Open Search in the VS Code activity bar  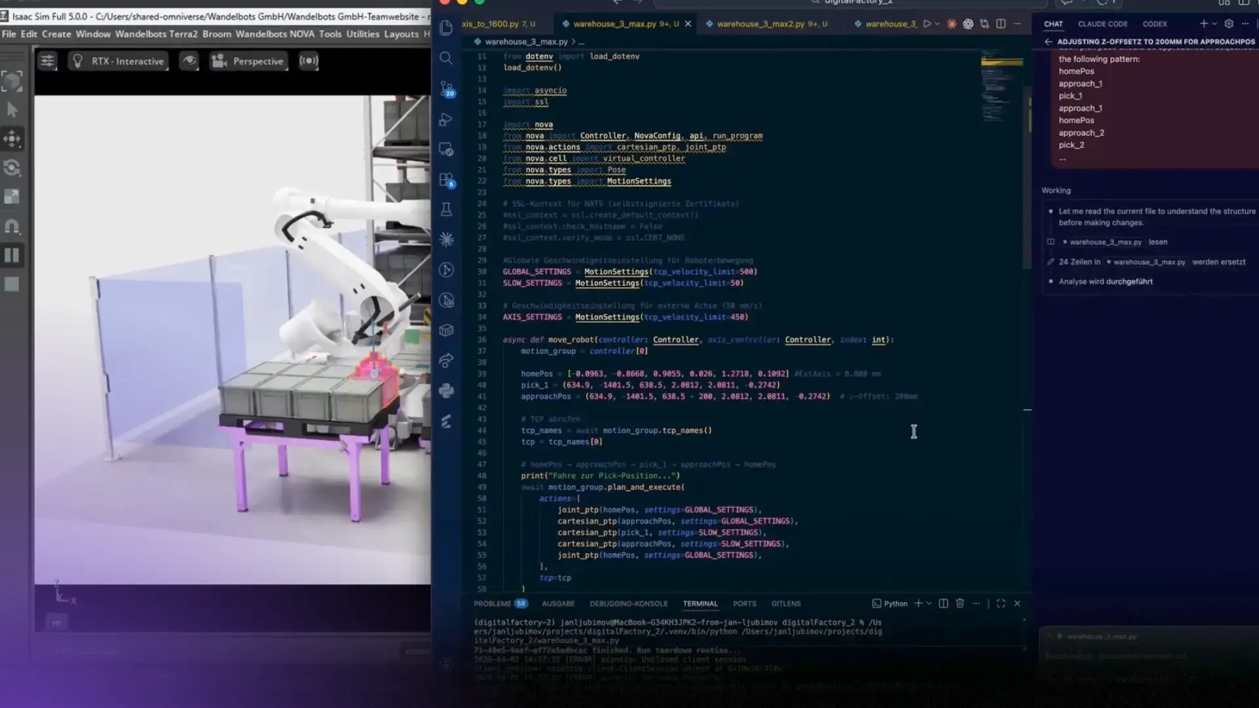point(446,58)
